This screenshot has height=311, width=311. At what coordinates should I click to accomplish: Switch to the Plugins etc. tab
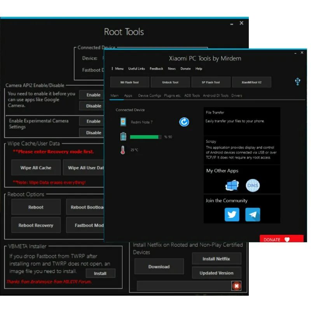pyautogui.click(x=172, y=95)
